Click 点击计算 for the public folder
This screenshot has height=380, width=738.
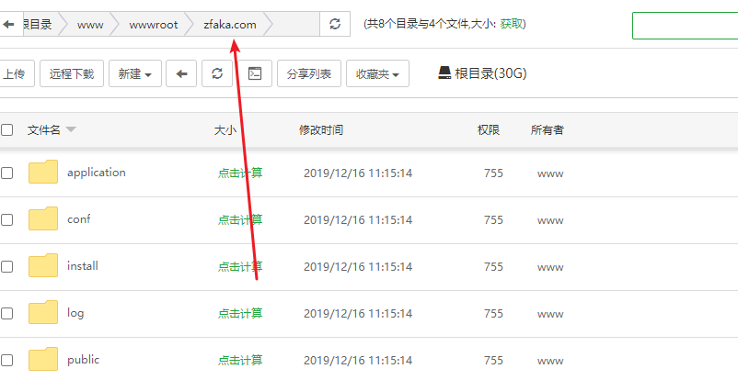240,361
